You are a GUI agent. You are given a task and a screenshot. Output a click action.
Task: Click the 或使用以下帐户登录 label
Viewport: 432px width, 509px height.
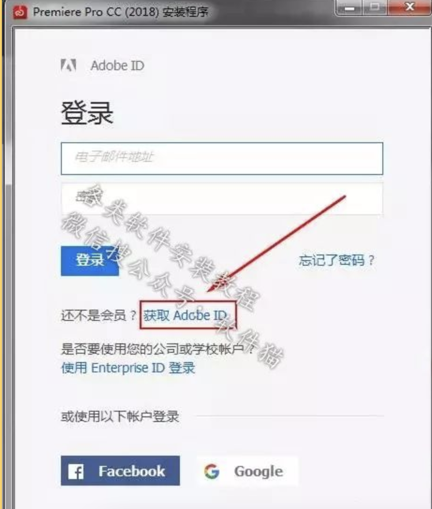[120, 416]
